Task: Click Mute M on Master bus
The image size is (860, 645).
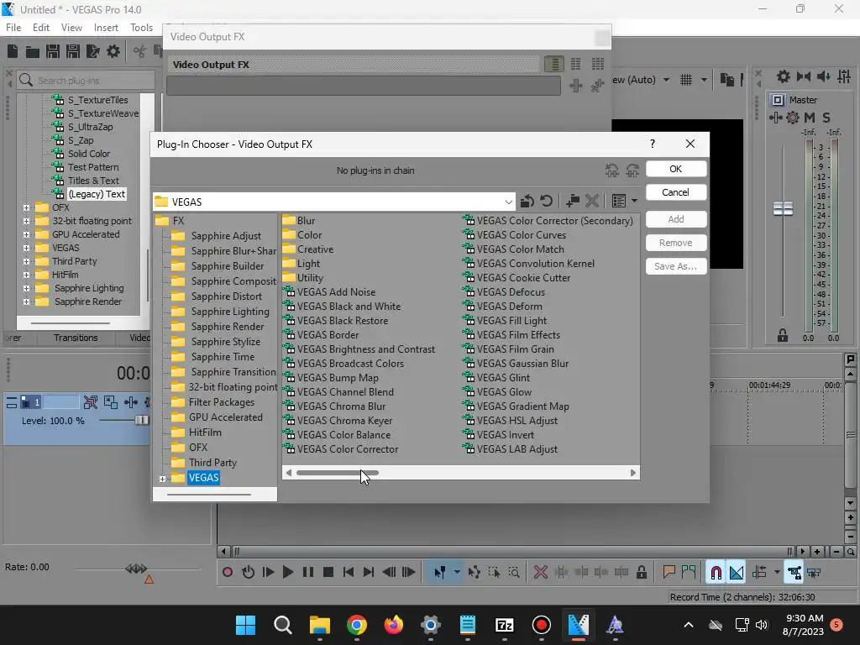Action: tap(810, 118)
